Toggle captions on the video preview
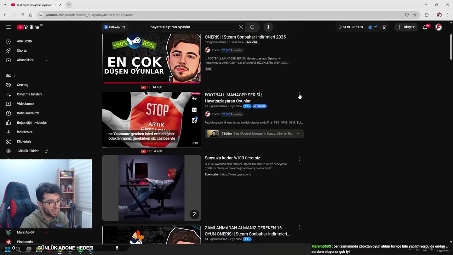This screenshot has width=453, height=255. 194,110
